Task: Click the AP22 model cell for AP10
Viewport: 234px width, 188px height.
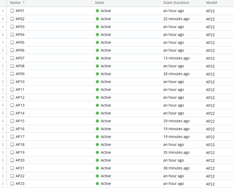Action: click(x=210, y=82)
